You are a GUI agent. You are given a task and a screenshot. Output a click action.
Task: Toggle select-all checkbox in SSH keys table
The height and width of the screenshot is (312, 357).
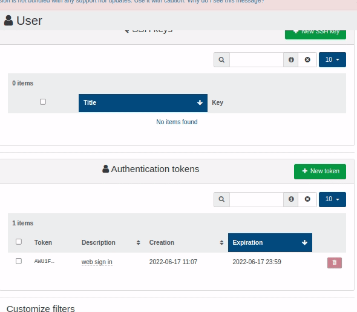[43, 102]
